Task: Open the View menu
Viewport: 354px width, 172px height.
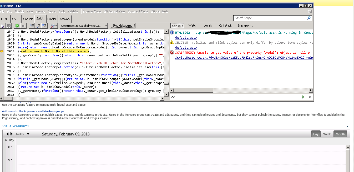Action: [x=30, y=11]
